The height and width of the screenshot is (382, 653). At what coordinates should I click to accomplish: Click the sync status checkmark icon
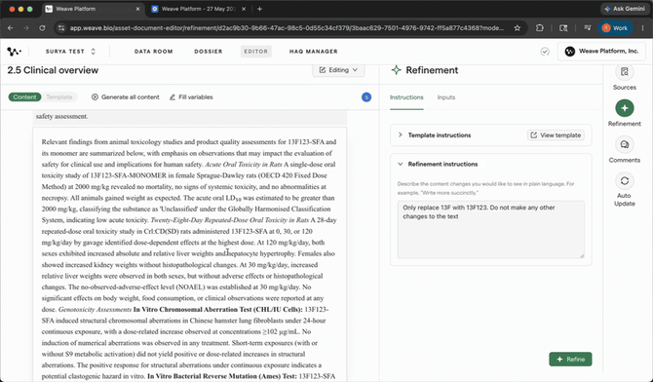(545, 52)
